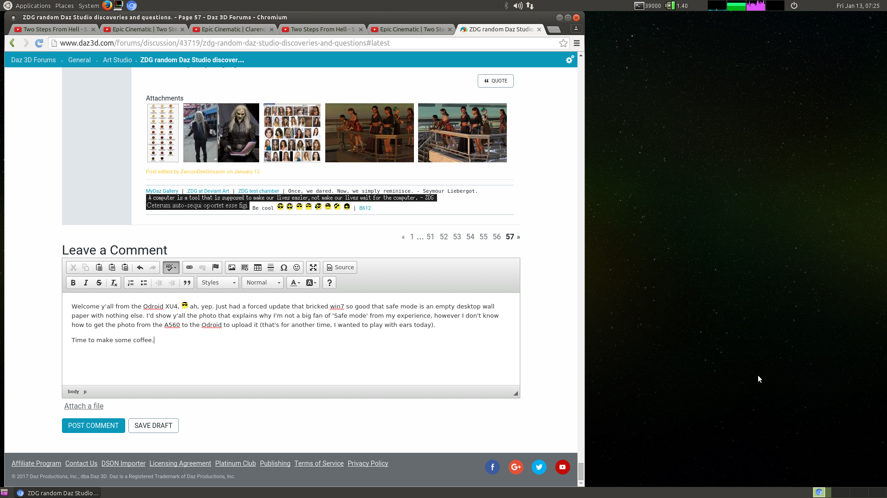Open the Applications menu in top panel
887x498 pixels.
point(32,6)
